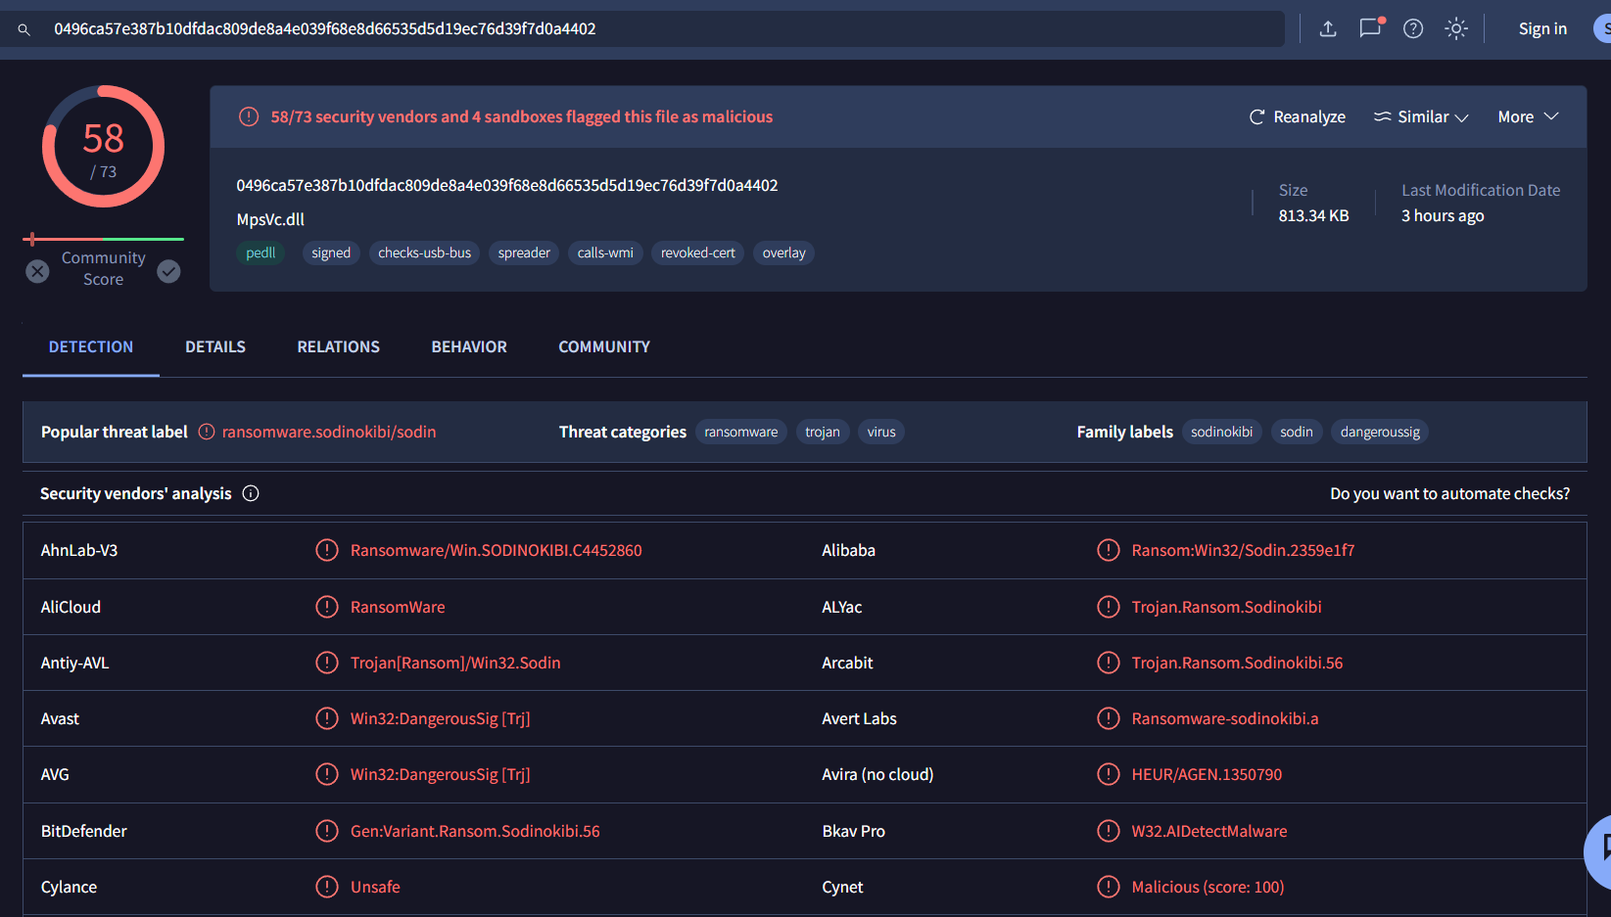Click the search magnifier icon
The image size is (1611, 917).
(24, 29)
